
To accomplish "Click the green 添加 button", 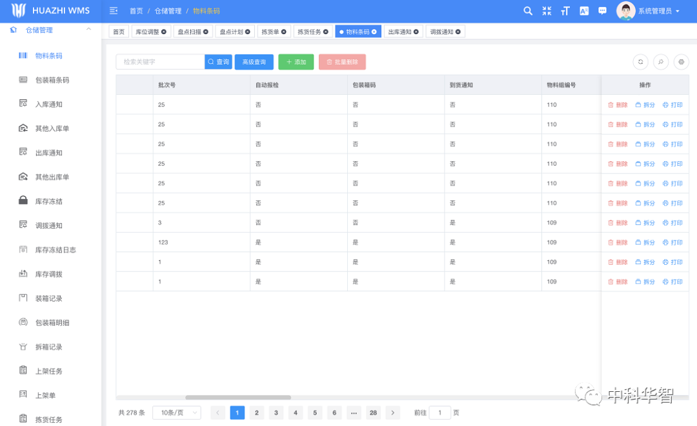I will [296, 62].
